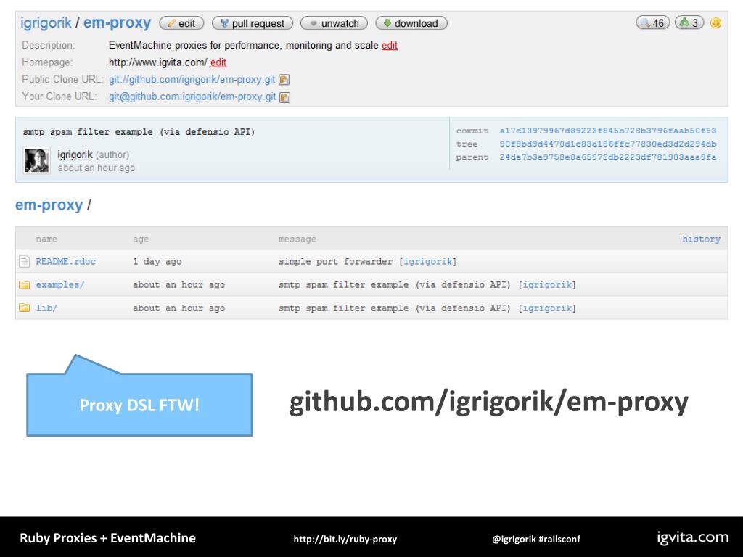
Task: Click the author avatar thumbnail
Action: (x=36, y=160)
